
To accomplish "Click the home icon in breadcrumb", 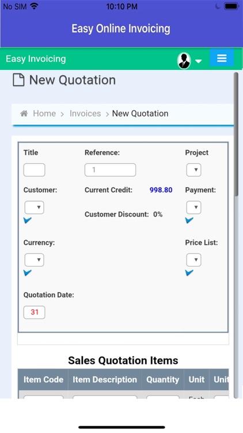I will 24,113.
